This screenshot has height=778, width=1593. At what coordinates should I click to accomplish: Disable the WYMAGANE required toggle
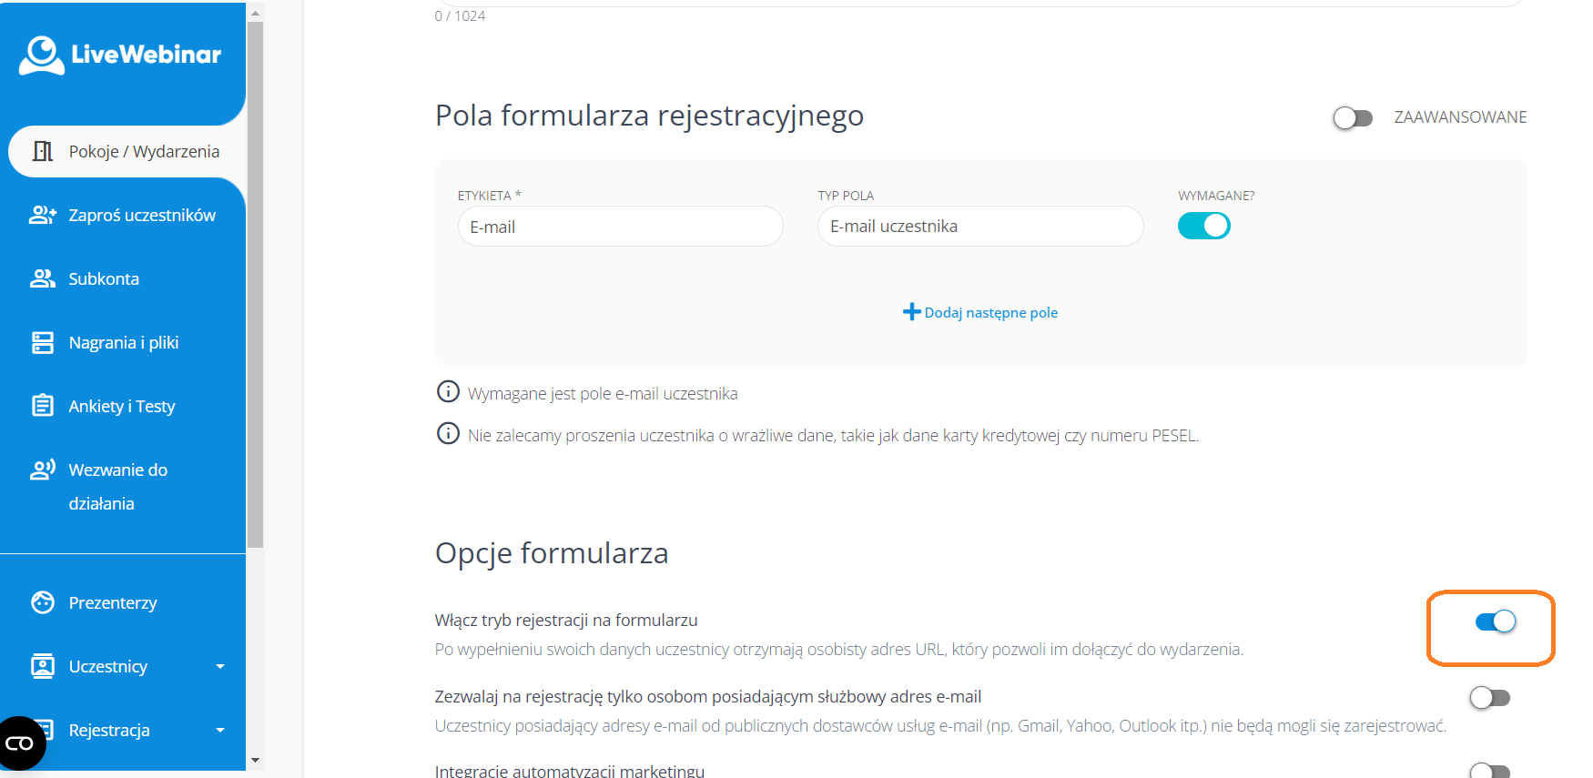1203,226
